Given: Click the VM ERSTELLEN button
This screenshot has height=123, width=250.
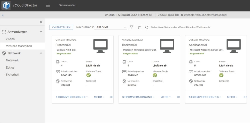Looking at the screenshot, I should tap(61, 27).
